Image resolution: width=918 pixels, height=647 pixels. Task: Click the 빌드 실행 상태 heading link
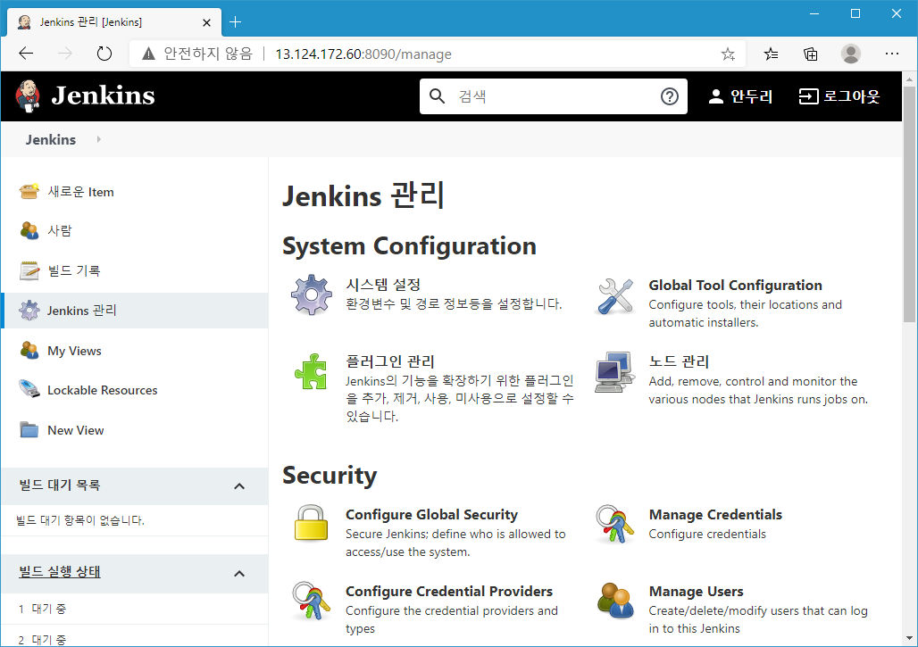pyautogui.click(x=60, y=571)
